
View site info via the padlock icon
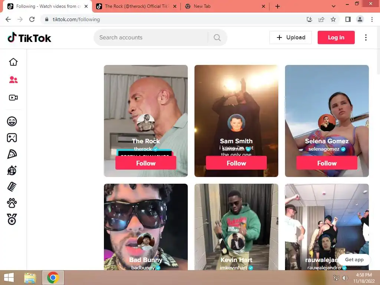[x=47, y=19]
